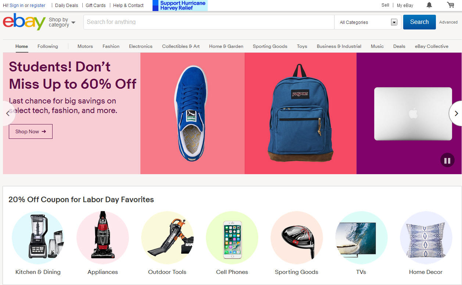Click the Search for anything input field
The height and width of the screenshot is (285, 462).
209,22
